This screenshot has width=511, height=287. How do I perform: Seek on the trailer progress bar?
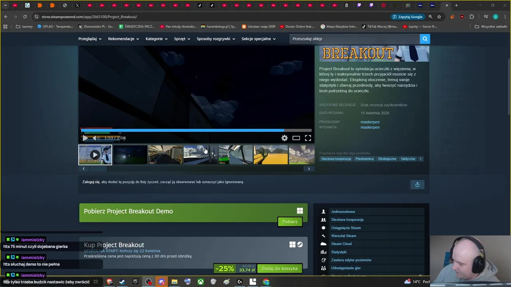click(196, 130)
